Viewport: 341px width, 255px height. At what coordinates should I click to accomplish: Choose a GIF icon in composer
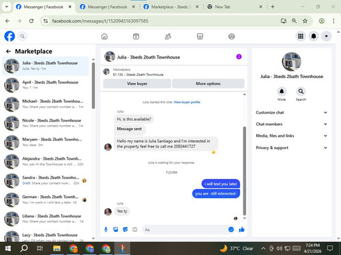click(x=135, y=230)
